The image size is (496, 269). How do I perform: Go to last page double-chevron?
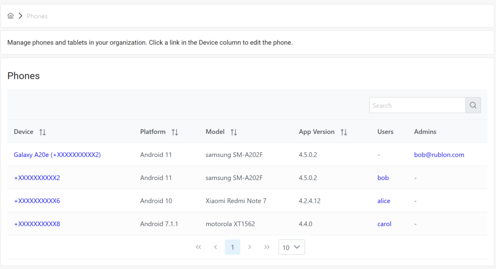point(267,247)
